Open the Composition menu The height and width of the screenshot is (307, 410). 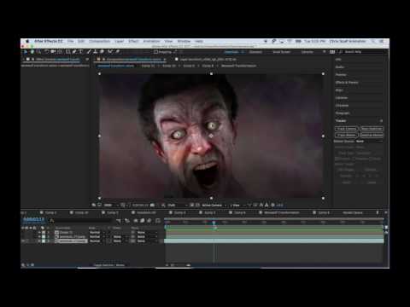(99, 41)
